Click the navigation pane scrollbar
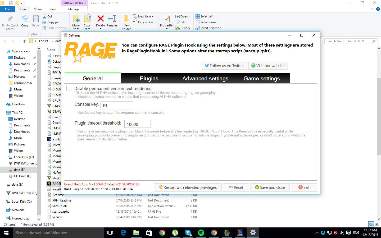The height and width of the screenshot is (238, 381). pyautogui.click(x=39, y=132)
